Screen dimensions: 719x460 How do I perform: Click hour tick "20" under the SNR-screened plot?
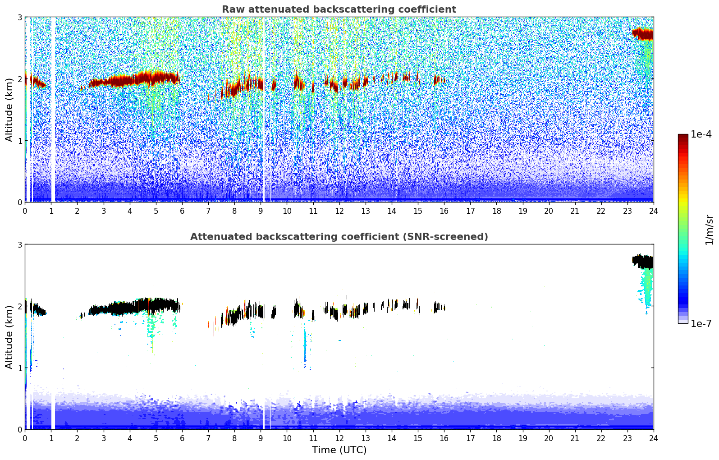[549, 438]
